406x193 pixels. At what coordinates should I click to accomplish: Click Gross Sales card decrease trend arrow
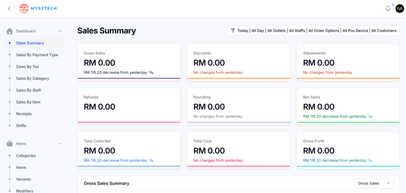151,73
